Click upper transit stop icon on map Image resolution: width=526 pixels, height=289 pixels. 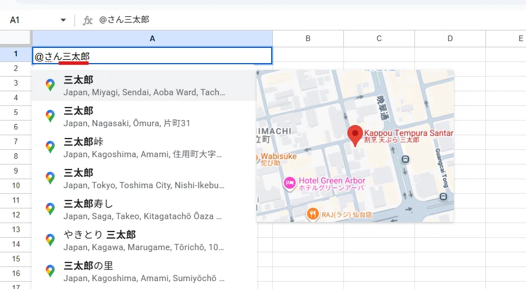click(405, 159)
